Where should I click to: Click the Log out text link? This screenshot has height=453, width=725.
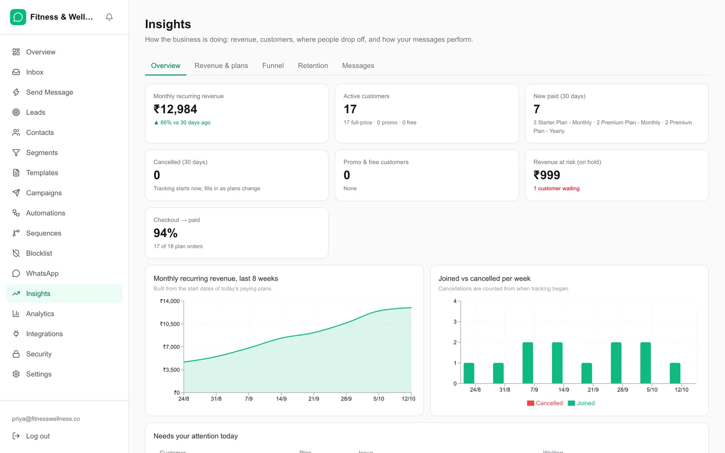tap(38, 436)
